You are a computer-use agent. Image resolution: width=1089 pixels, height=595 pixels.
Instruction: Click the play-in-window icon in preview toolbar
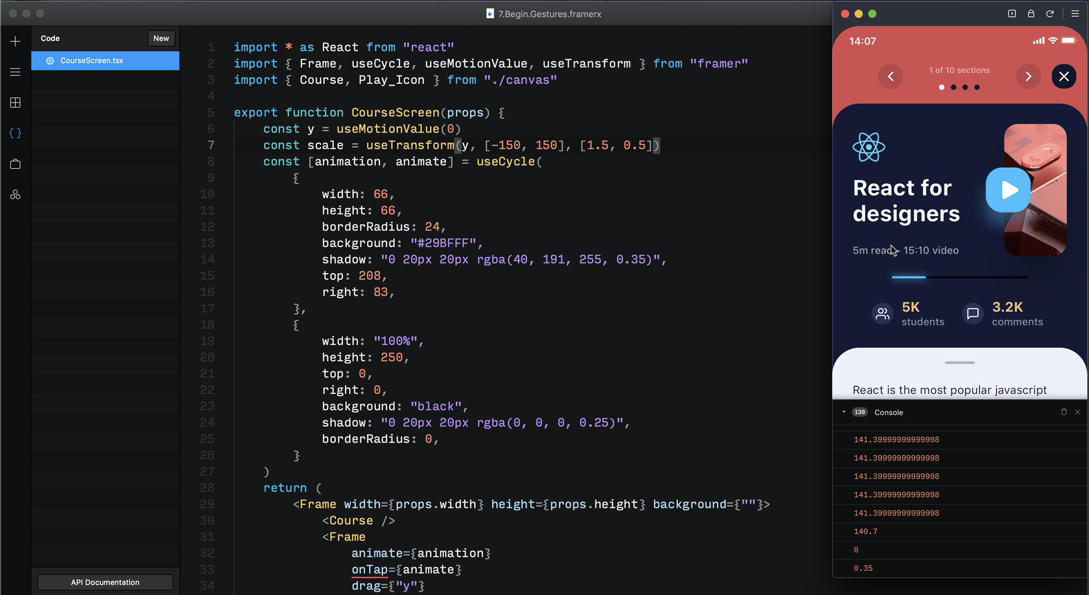pos(1012,14)
